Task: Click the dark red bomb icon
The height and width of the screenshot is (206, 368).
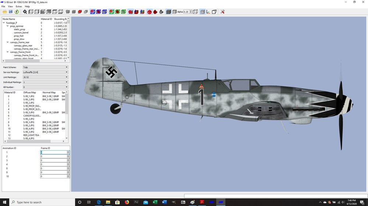Action: [x=155, y=12]
